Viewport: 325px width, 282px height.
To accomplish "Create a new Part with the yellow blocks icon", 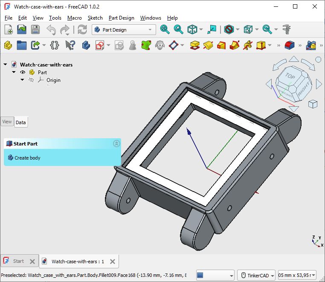I will [8, 45].
